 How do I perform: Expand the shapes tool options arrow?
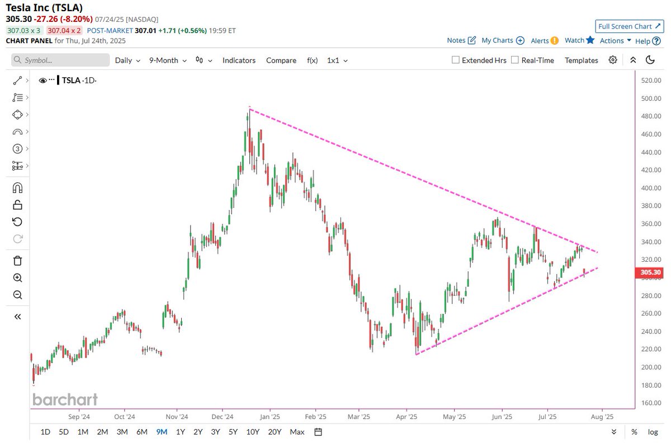pos(26,115)
